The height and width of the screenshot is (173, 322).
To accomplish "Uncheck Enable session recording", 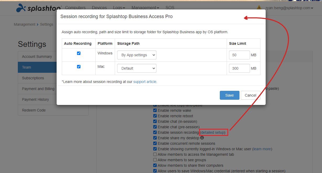I will [x=155, y=132].
